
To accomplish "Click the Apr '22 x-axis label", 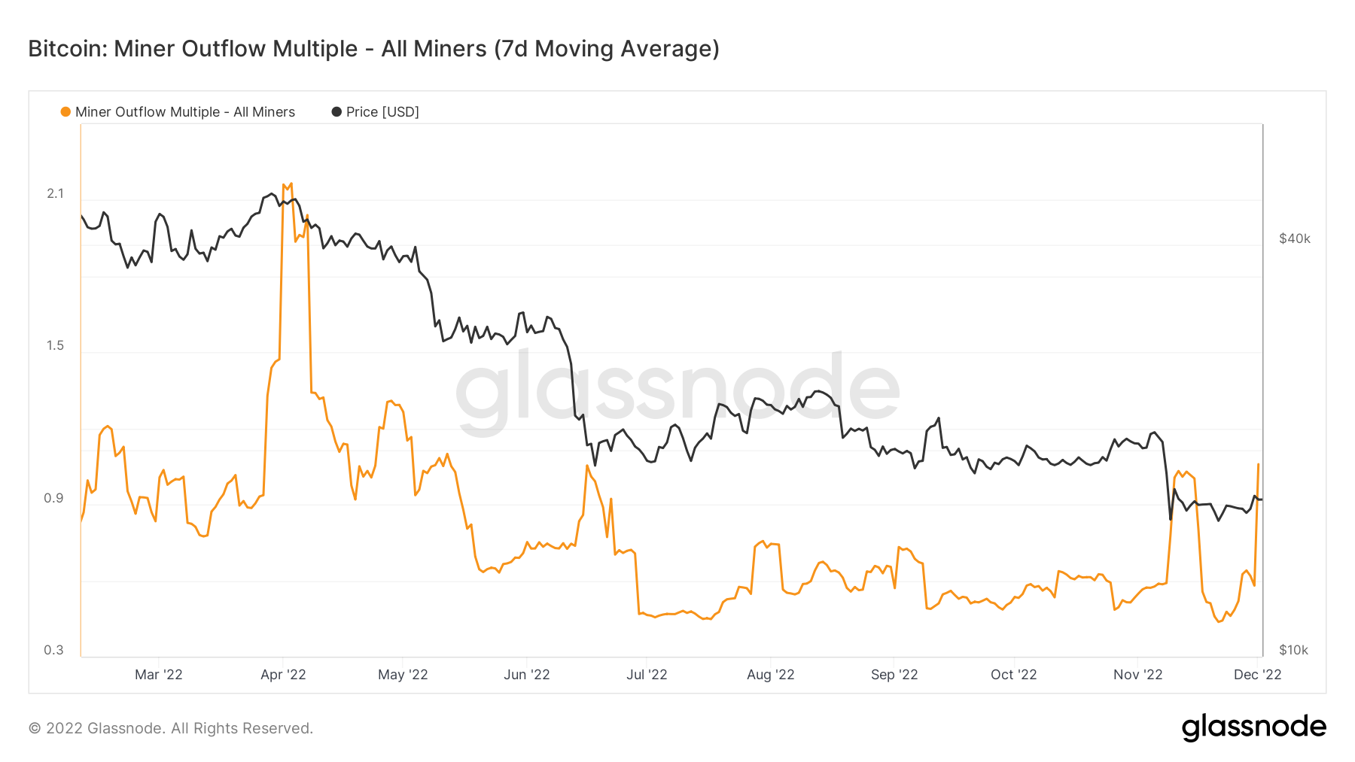I will tap(283, 675).
